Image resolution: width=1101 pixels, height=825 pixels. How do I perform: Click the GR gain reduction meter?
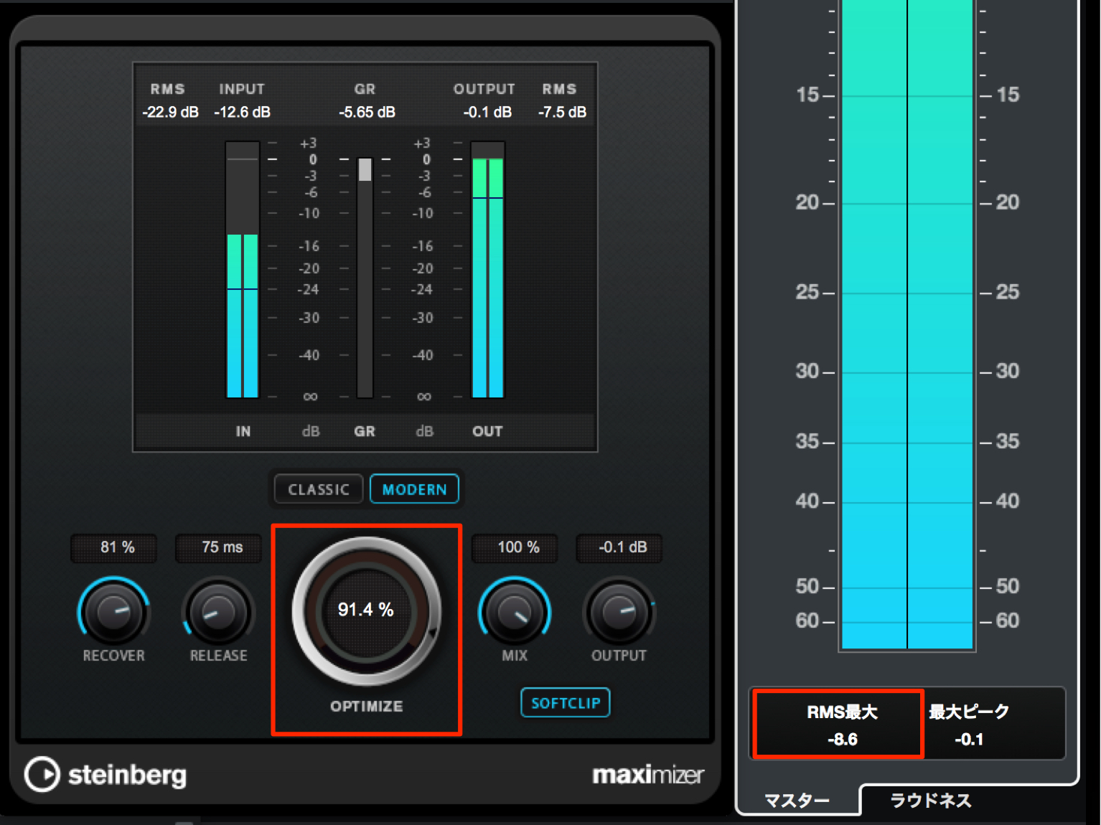coord(365,277)
